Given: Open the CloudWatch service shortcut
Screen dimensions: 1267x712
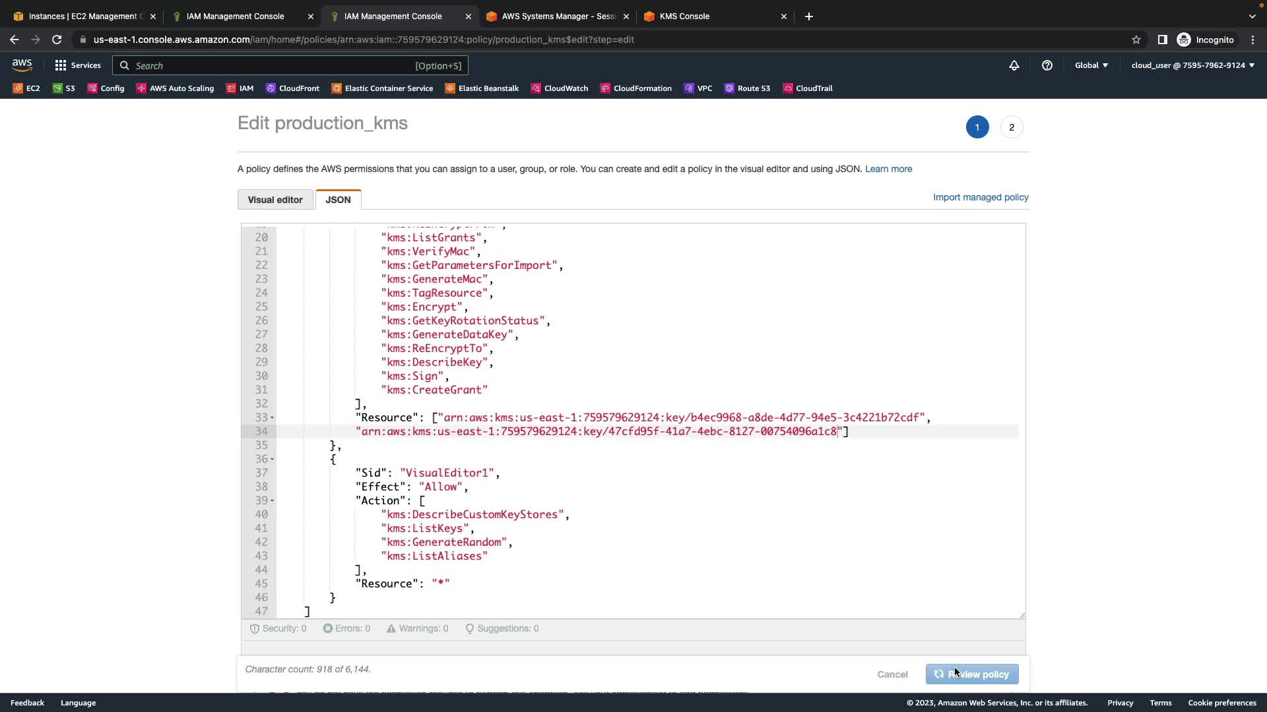Looking at the screenshot, I should point(560,88).
